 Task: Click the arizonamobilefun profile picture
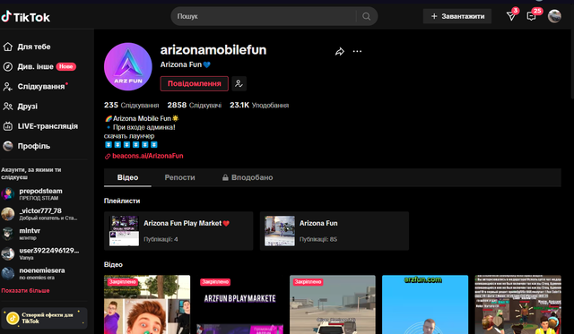128,66
